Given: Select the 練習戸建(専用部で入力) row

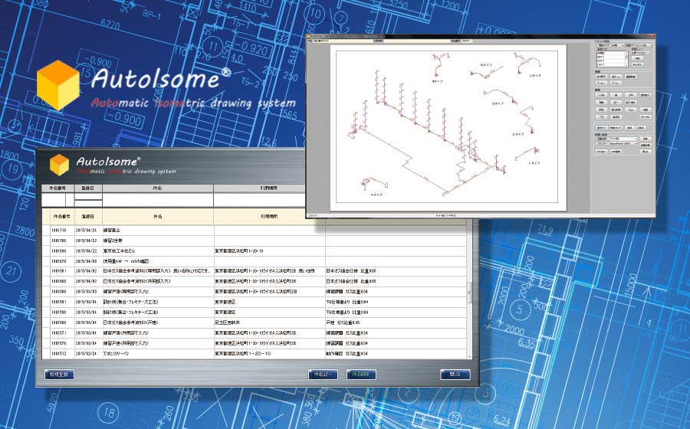Looking at the screenshot, I should coord(255,291).
